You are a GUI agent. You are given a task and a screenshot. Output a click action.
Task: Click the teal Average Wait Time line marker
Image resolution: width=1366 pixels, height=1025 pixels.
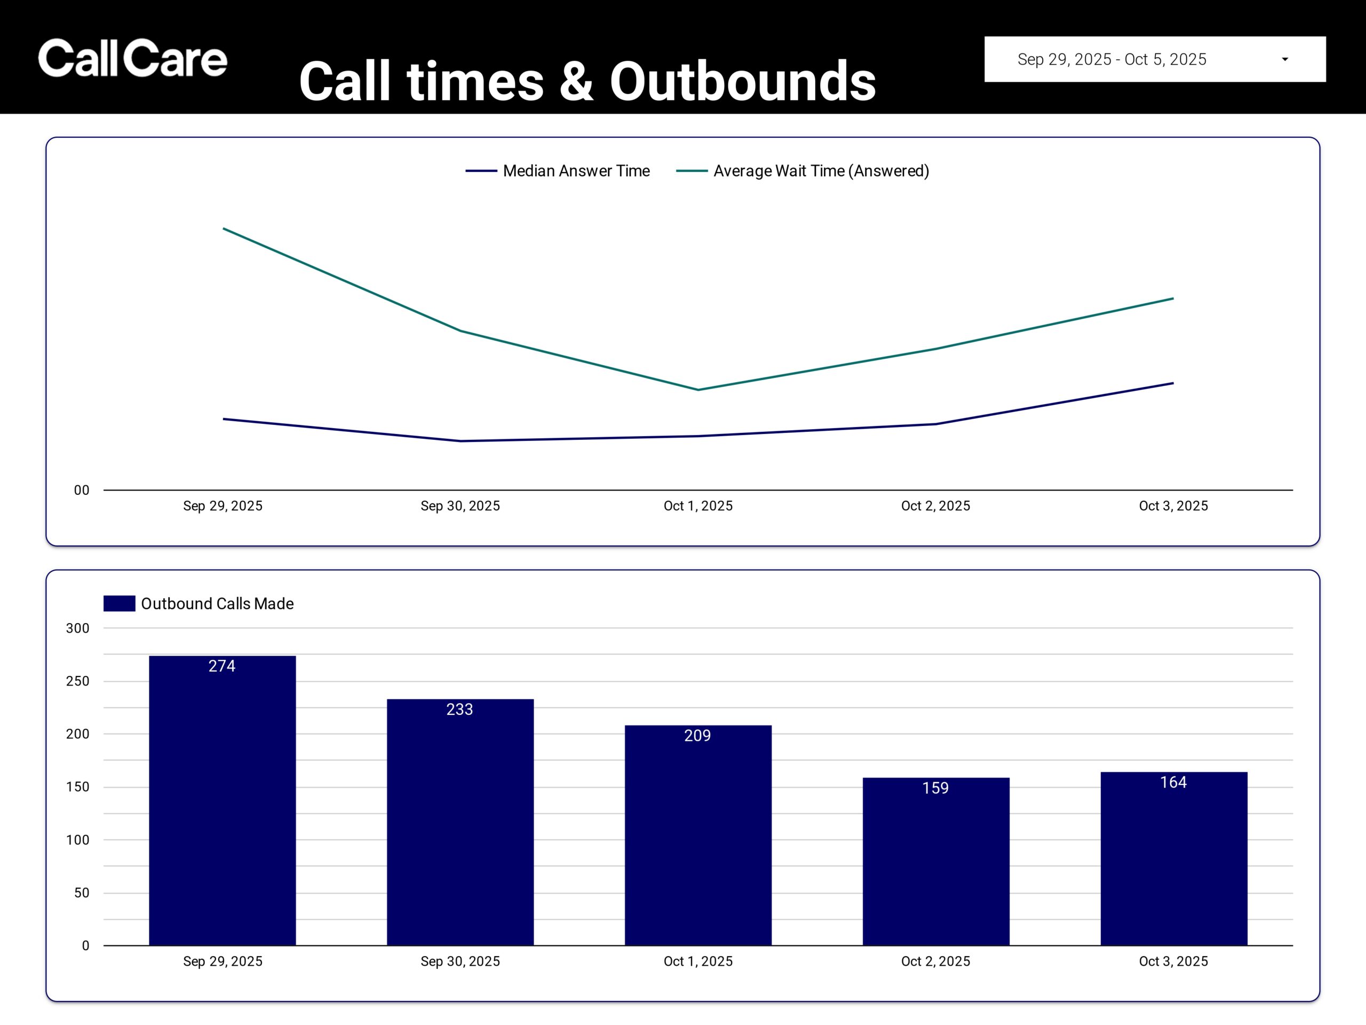pos(692,171)
